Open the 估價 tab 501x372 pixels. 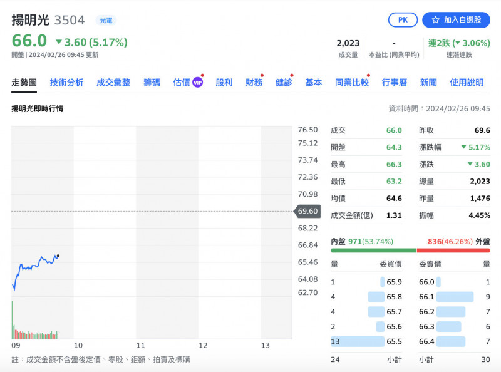click(x=182, y=83)
